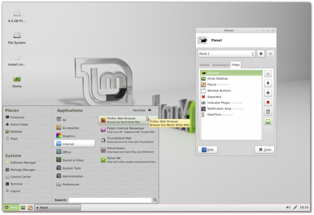
Task: Select the Office category
Action: click(74, 152)
